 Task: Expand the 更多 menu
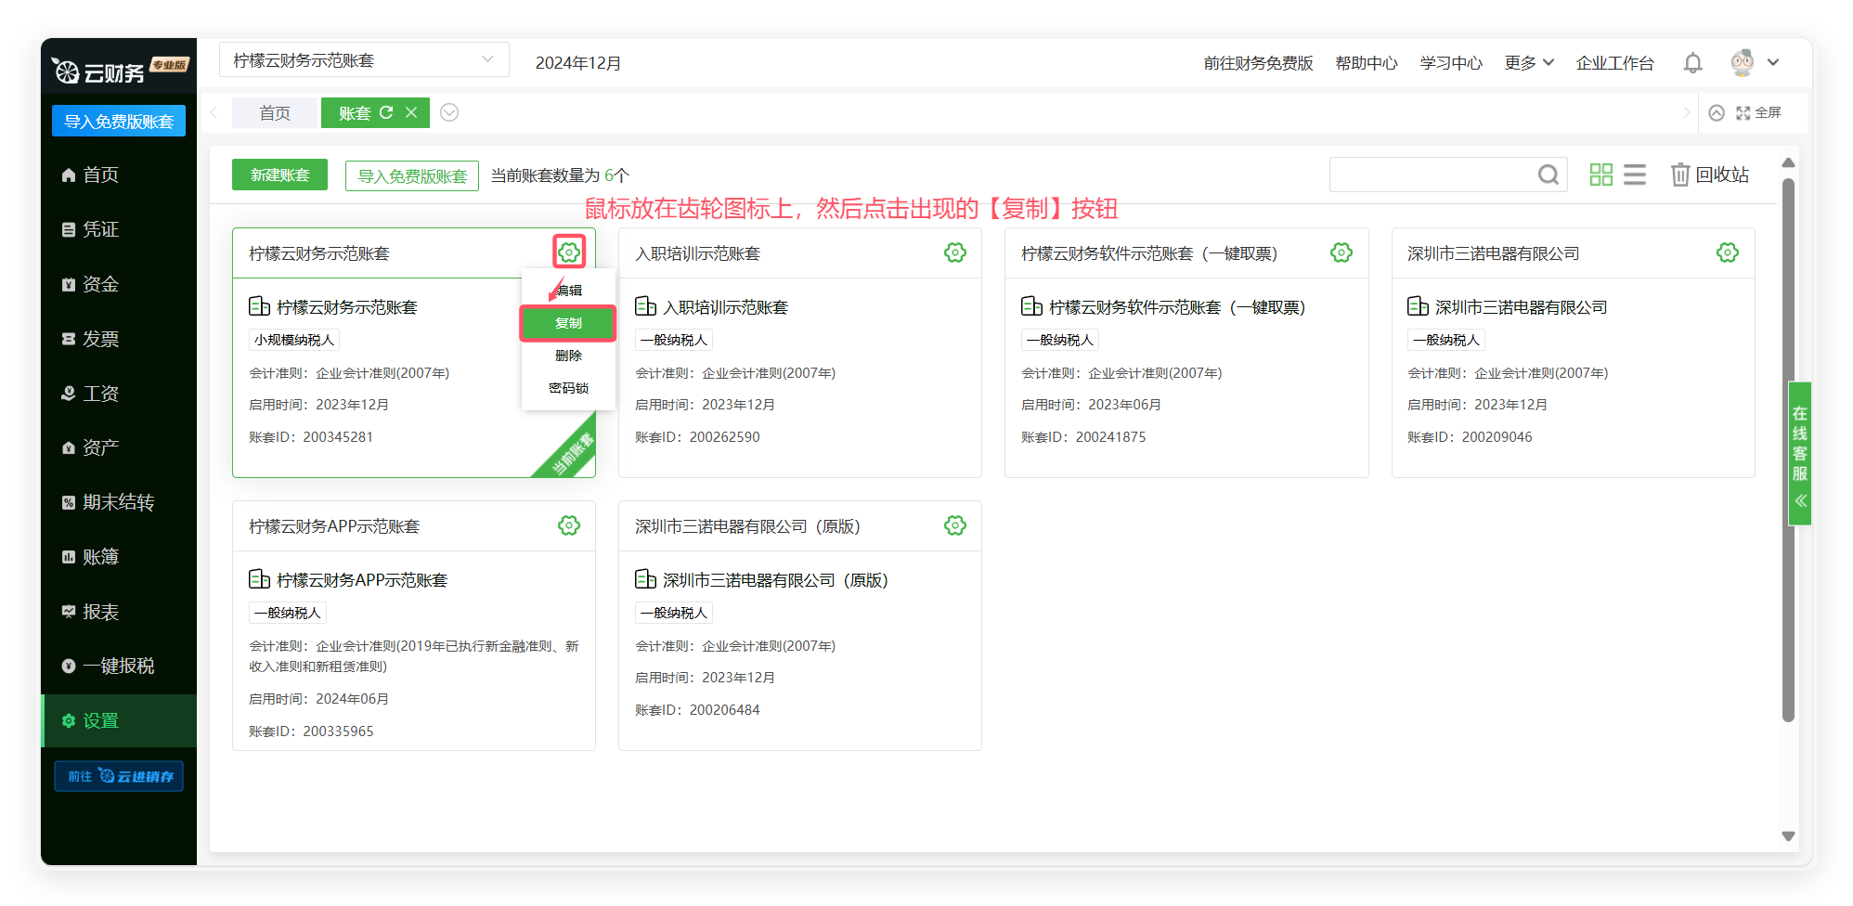pos(1528,63)
